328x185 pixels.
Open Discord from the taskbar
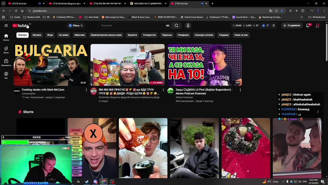click(x=95, y=182)
